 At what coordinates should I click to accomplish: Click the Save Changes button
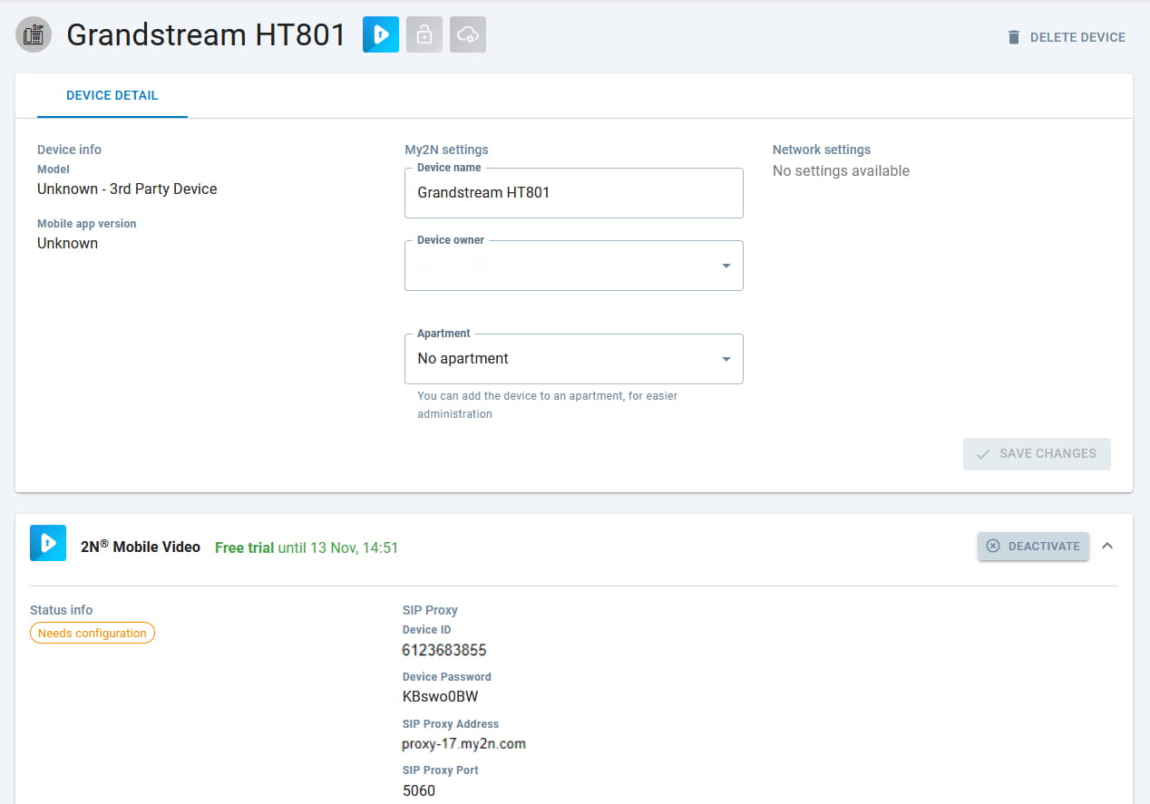tap(1037, 453)
